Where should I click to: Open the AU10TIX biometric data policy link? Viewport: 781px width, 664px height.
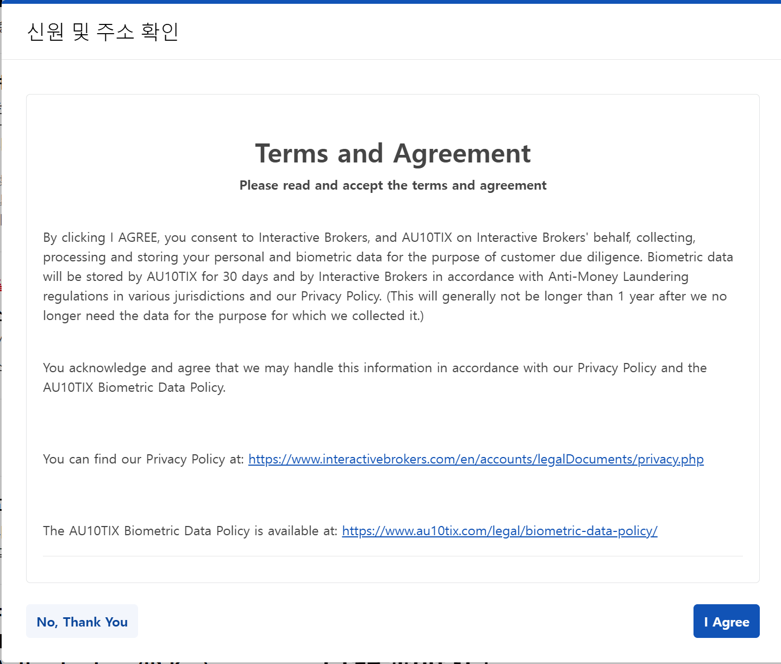499,531
